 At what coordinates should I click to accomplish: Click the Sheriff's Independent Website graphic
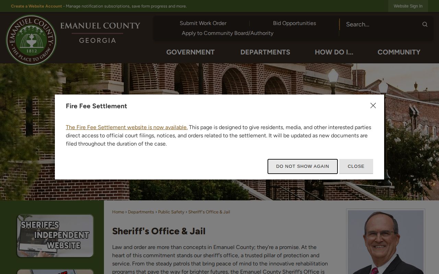point(55,236)
